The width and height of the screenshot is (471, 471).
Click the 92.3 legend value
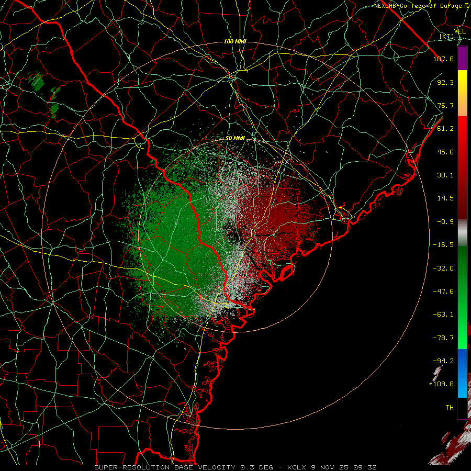click(x=445, y=82)
